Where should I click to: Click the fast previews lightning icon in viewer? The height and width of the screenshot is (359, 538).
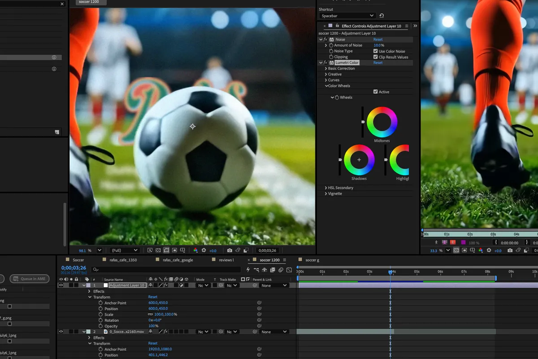click(x=149, y=250)
